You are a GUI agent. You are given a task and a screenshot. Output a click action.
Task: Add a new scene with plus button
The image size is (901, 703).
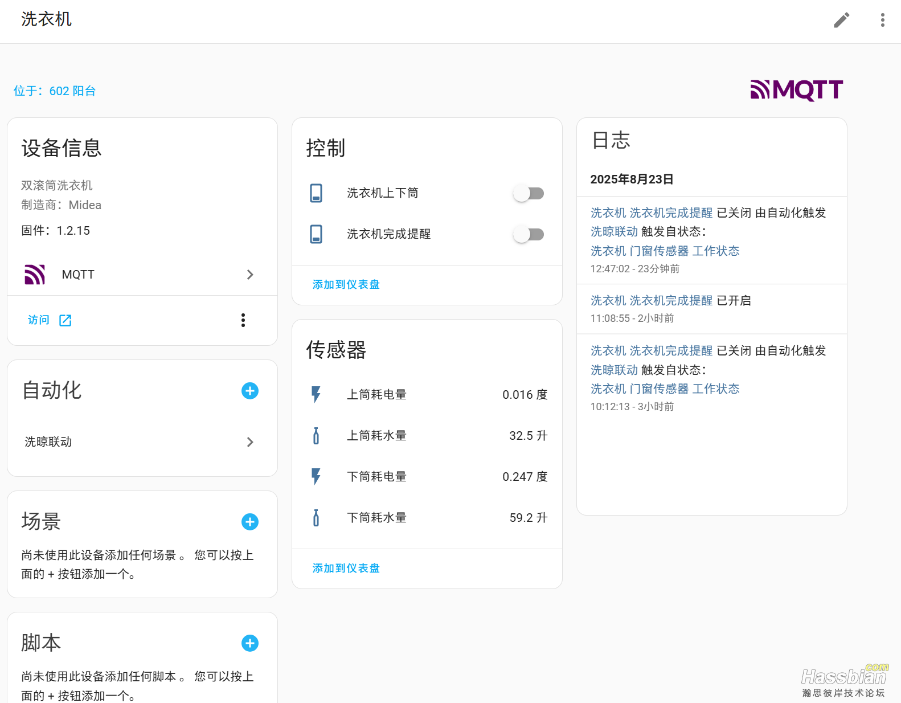[x=250, y=522]
